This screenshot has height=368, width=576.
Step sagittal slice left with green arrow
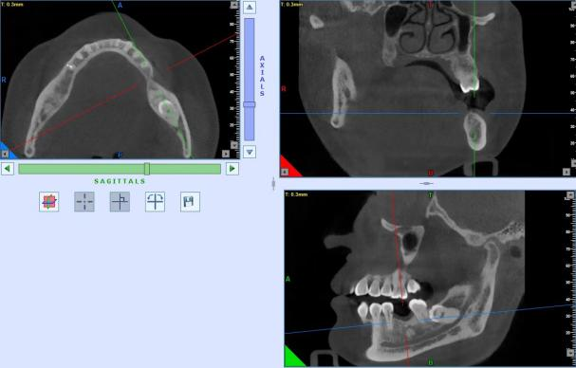(x=8, y=169)
